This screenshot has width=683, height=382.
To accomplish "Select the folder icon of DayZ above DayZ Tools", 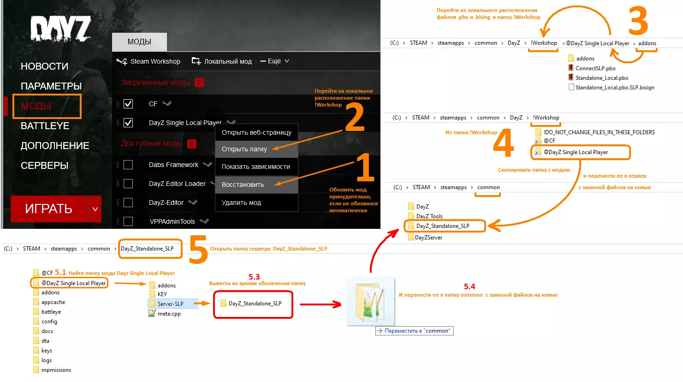I will [x=411, y=206].
